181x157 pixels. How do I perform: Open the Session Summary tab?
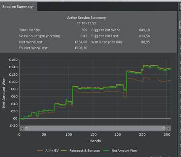click(x=18, y=7)
